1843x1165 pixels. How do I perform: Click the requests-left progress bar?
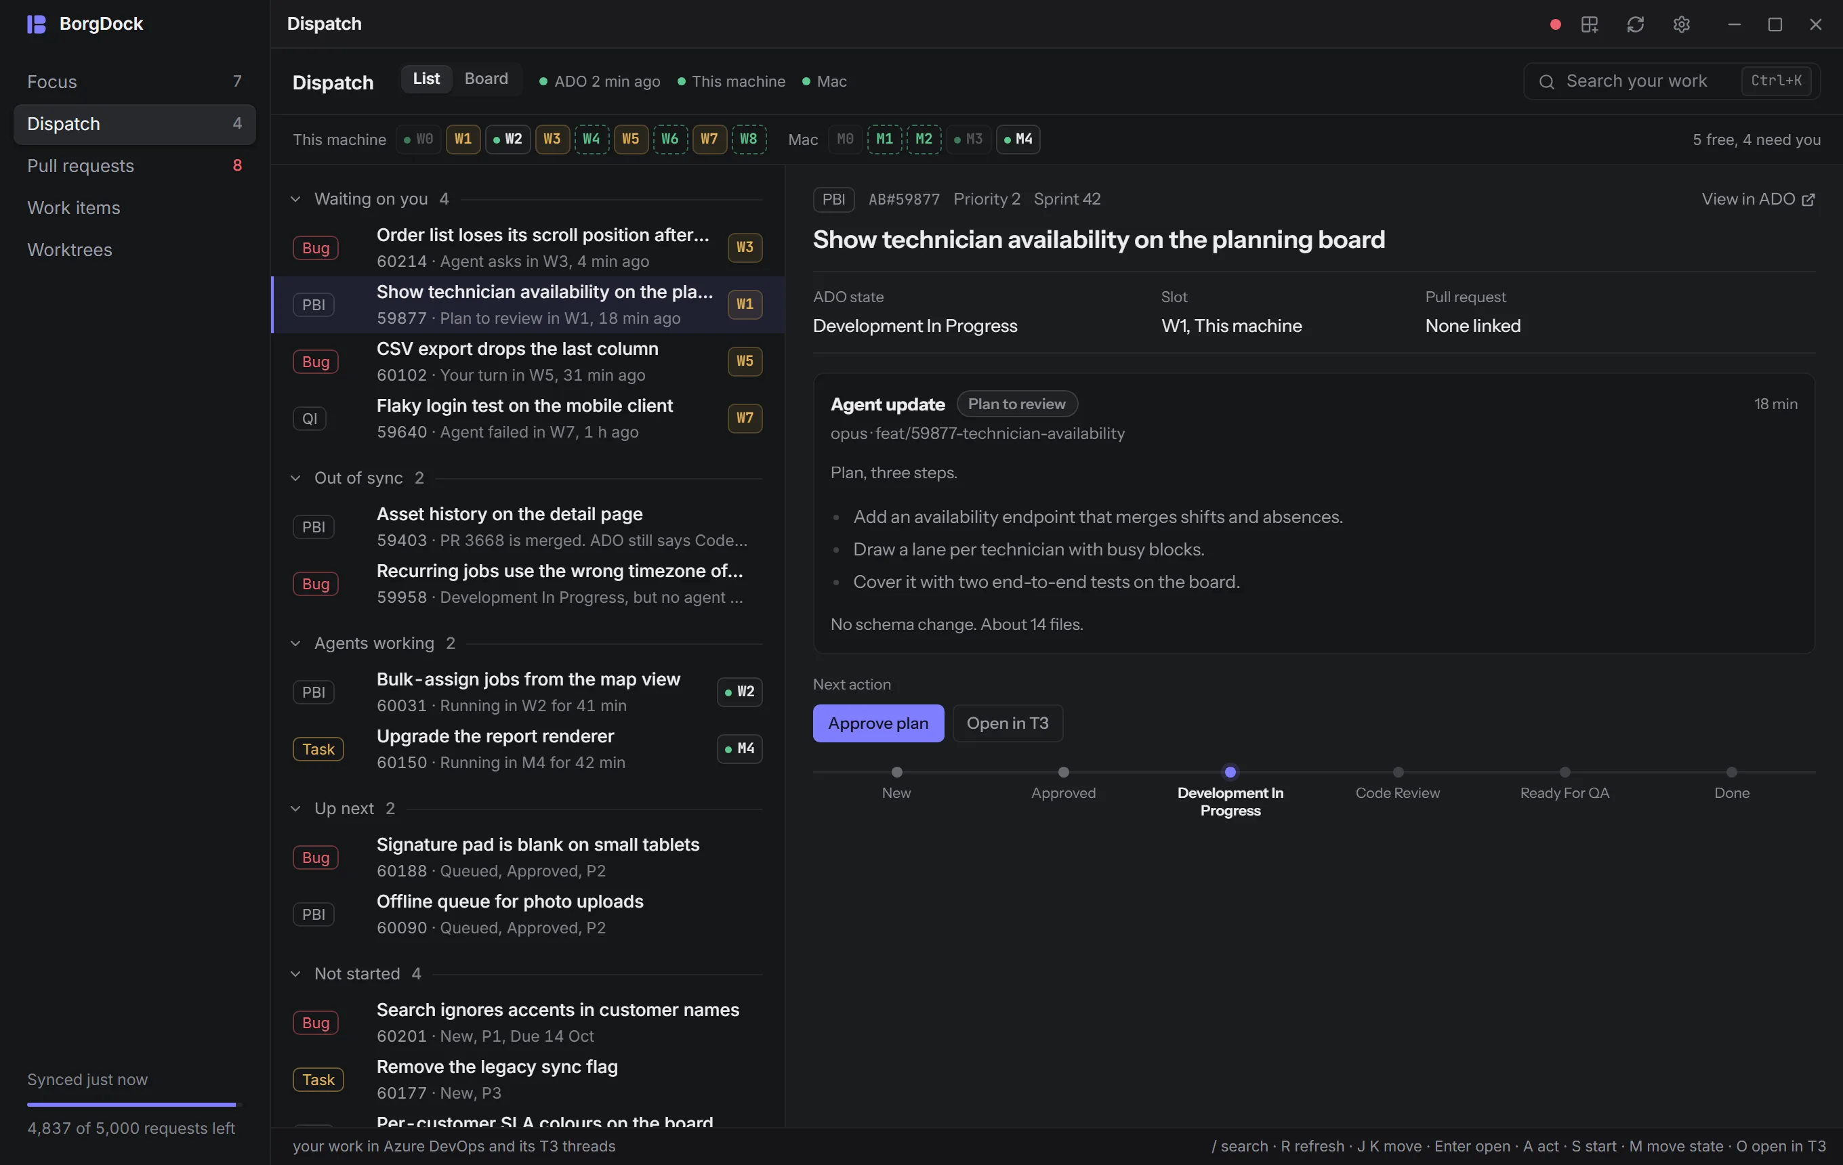(135, 1105)
